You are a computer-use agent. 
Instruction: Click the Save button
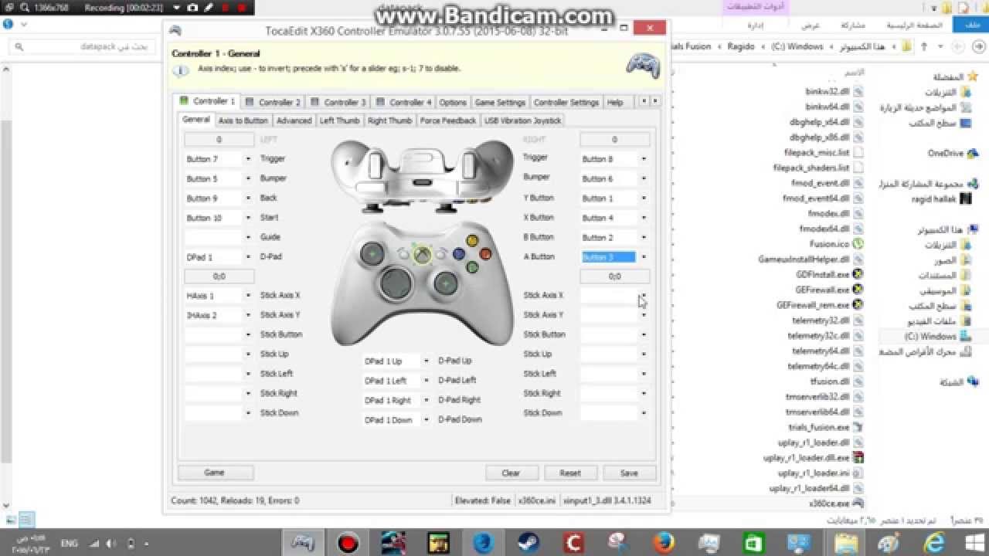[629, 473]
